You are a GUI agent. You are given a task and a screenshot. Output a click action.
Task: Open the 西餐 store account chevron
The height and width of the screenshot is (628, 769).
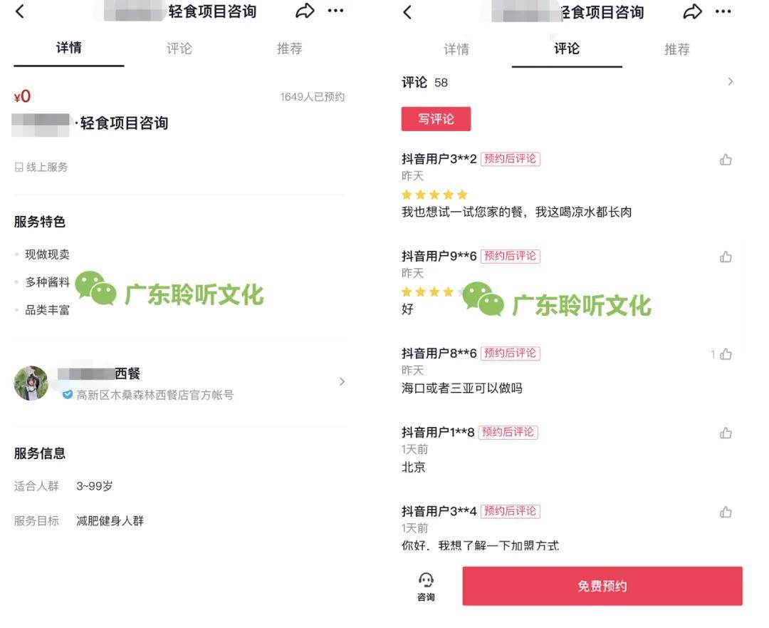(x=342, y=381)
